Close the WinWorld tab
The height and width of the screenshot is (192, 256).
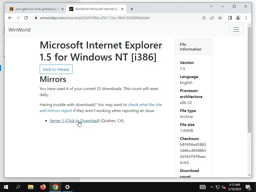pos(122,9)
